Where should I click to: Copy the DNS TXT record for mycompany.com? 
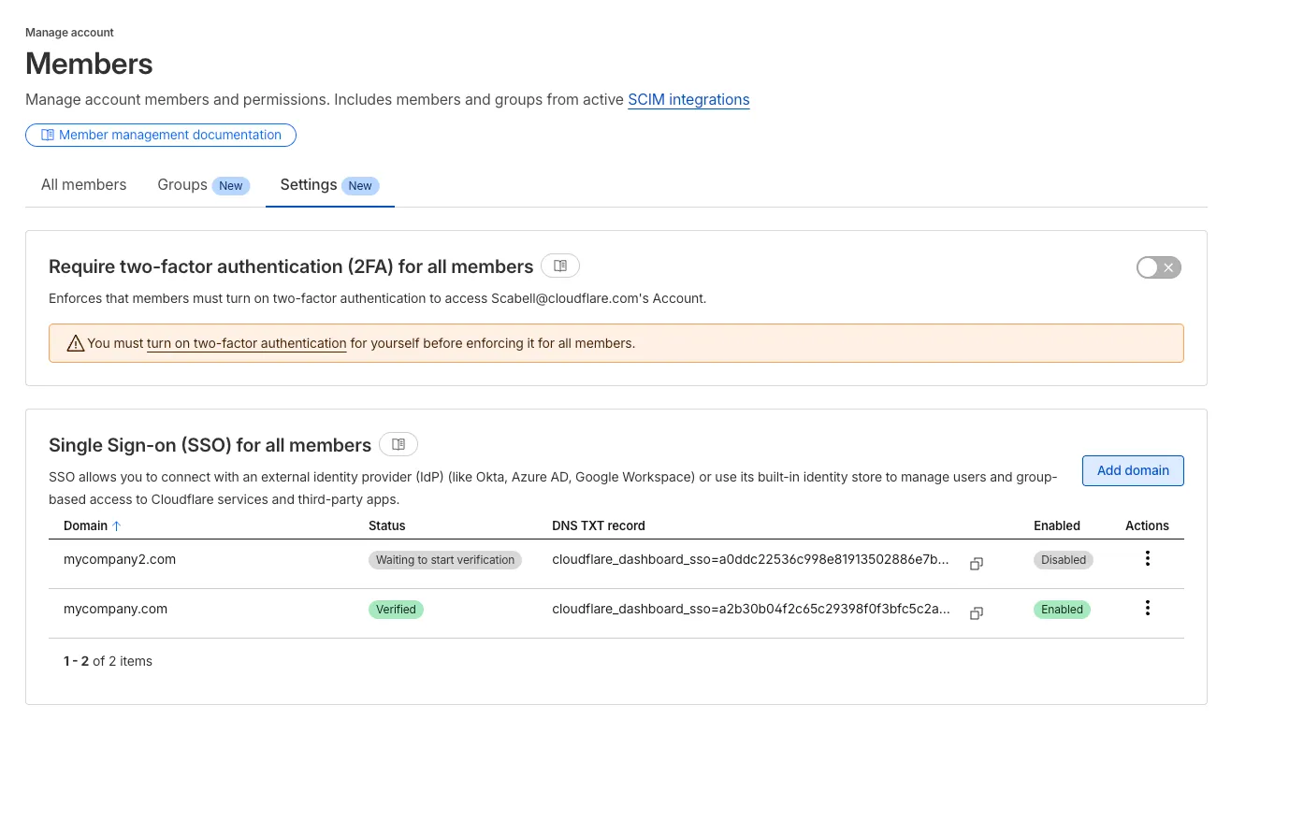tap(976, 613)
